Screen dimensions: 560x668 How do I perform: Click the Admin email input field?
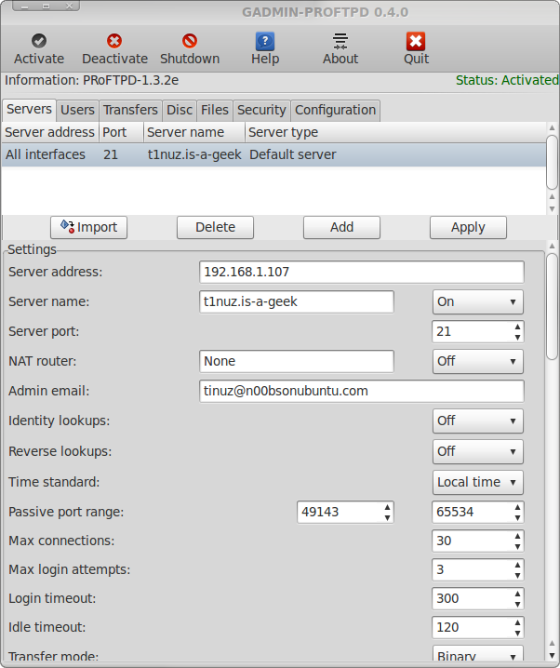tap(362, 391)
